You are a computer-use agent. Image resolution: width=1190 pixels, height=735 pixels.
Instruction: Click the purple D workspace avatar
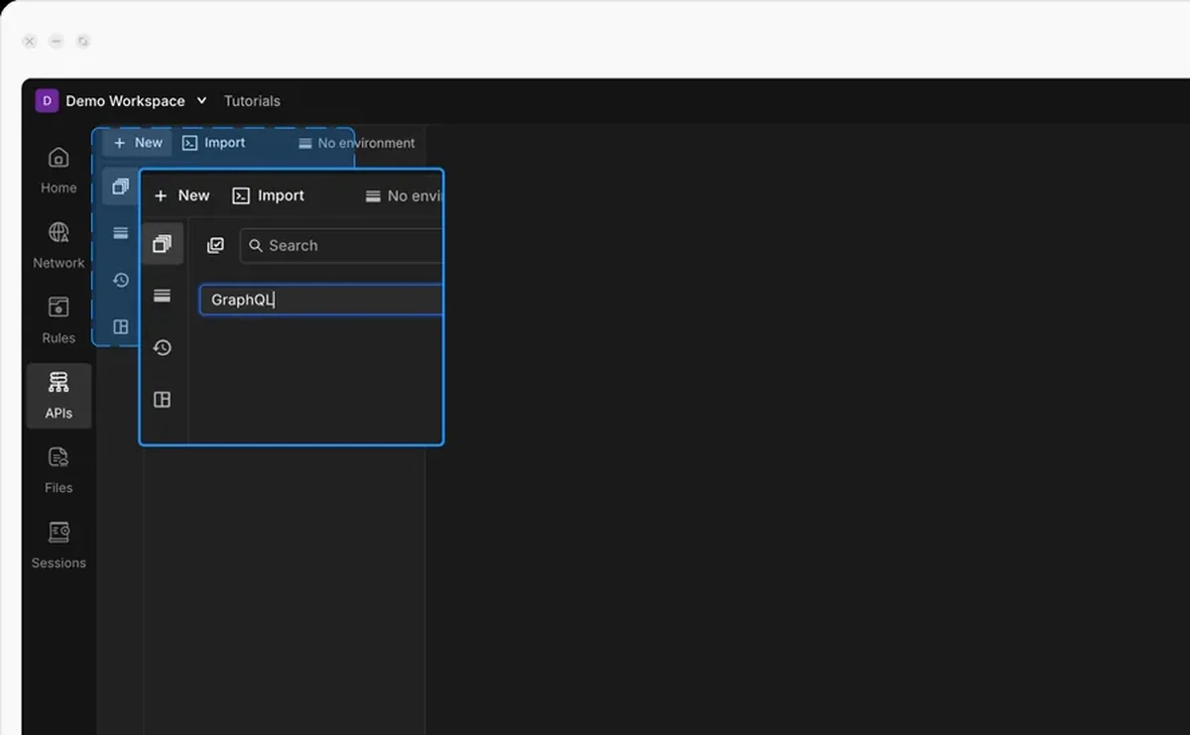tap(47, 100)
